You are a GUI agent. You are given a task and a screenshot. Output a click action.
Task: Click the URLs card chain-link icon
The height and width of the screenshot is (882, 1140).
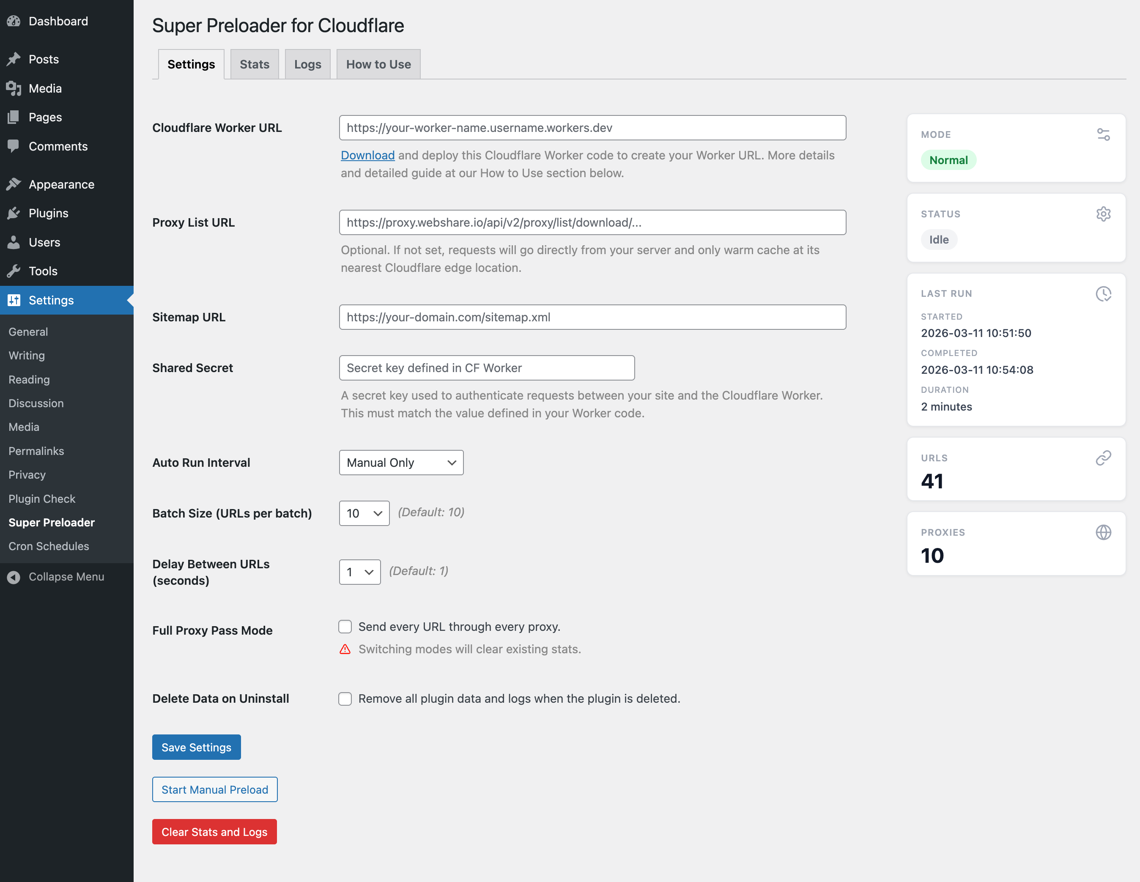click(1103, 457)
